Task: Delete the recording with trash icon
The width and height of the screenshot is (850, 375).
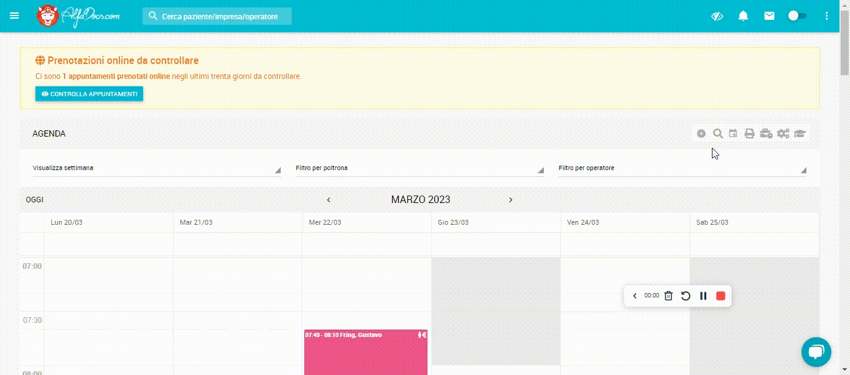Action: click(x=668, y=296)
